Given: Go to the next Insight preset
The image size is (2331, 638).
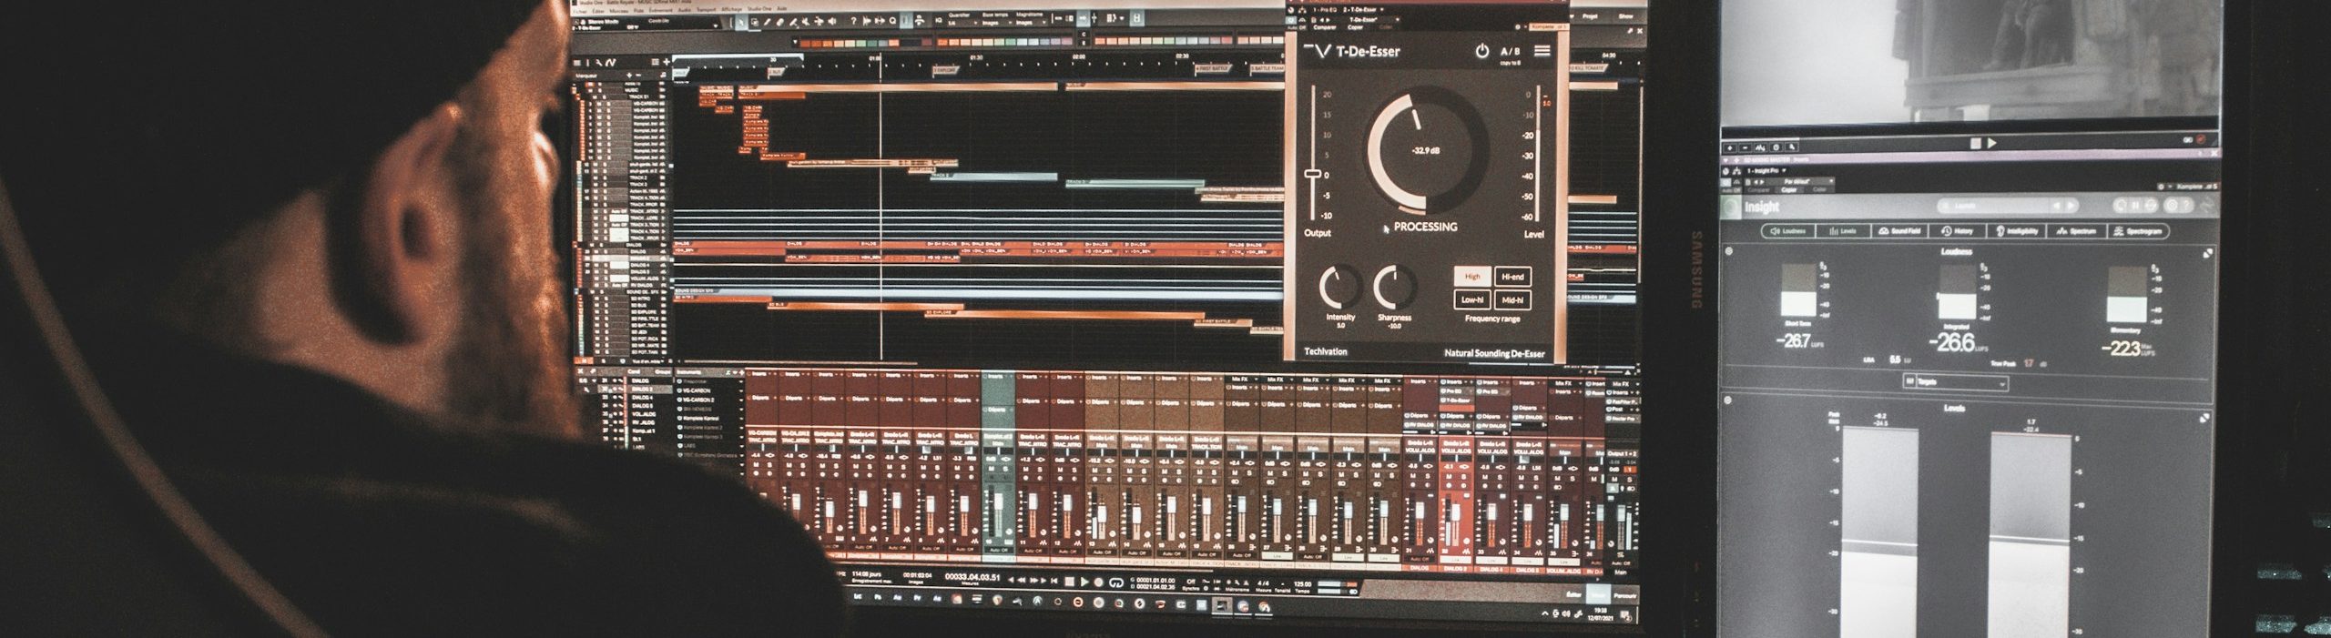Looking at the screenshot, I should click(x=2071, y=206).
